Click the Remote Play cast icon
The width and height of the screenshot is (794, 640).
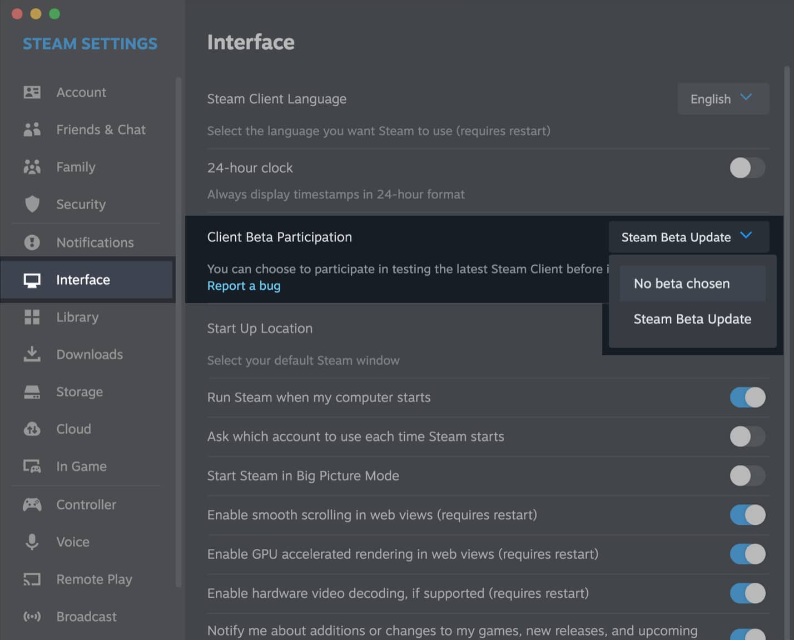pyautogui.click(x=32, y=579)
